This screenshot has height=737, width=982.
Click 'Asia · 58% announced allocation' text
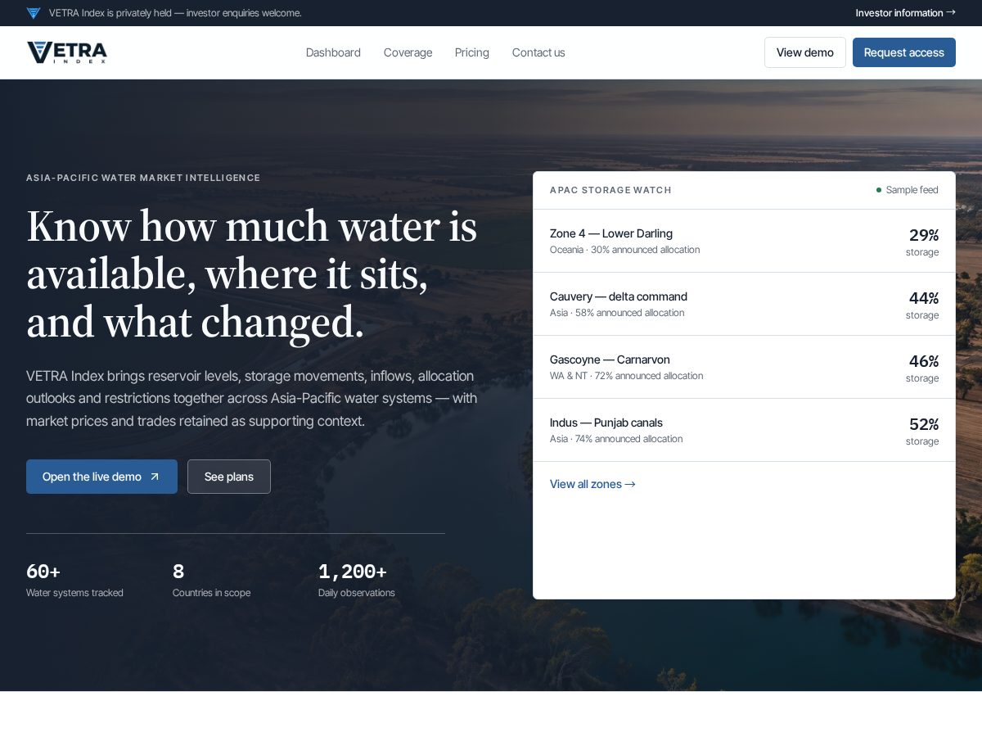pyautogui.click(x=617, y=313)
